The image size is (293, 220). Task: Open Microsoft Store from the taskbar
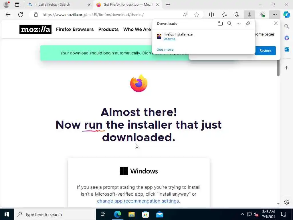145,214
